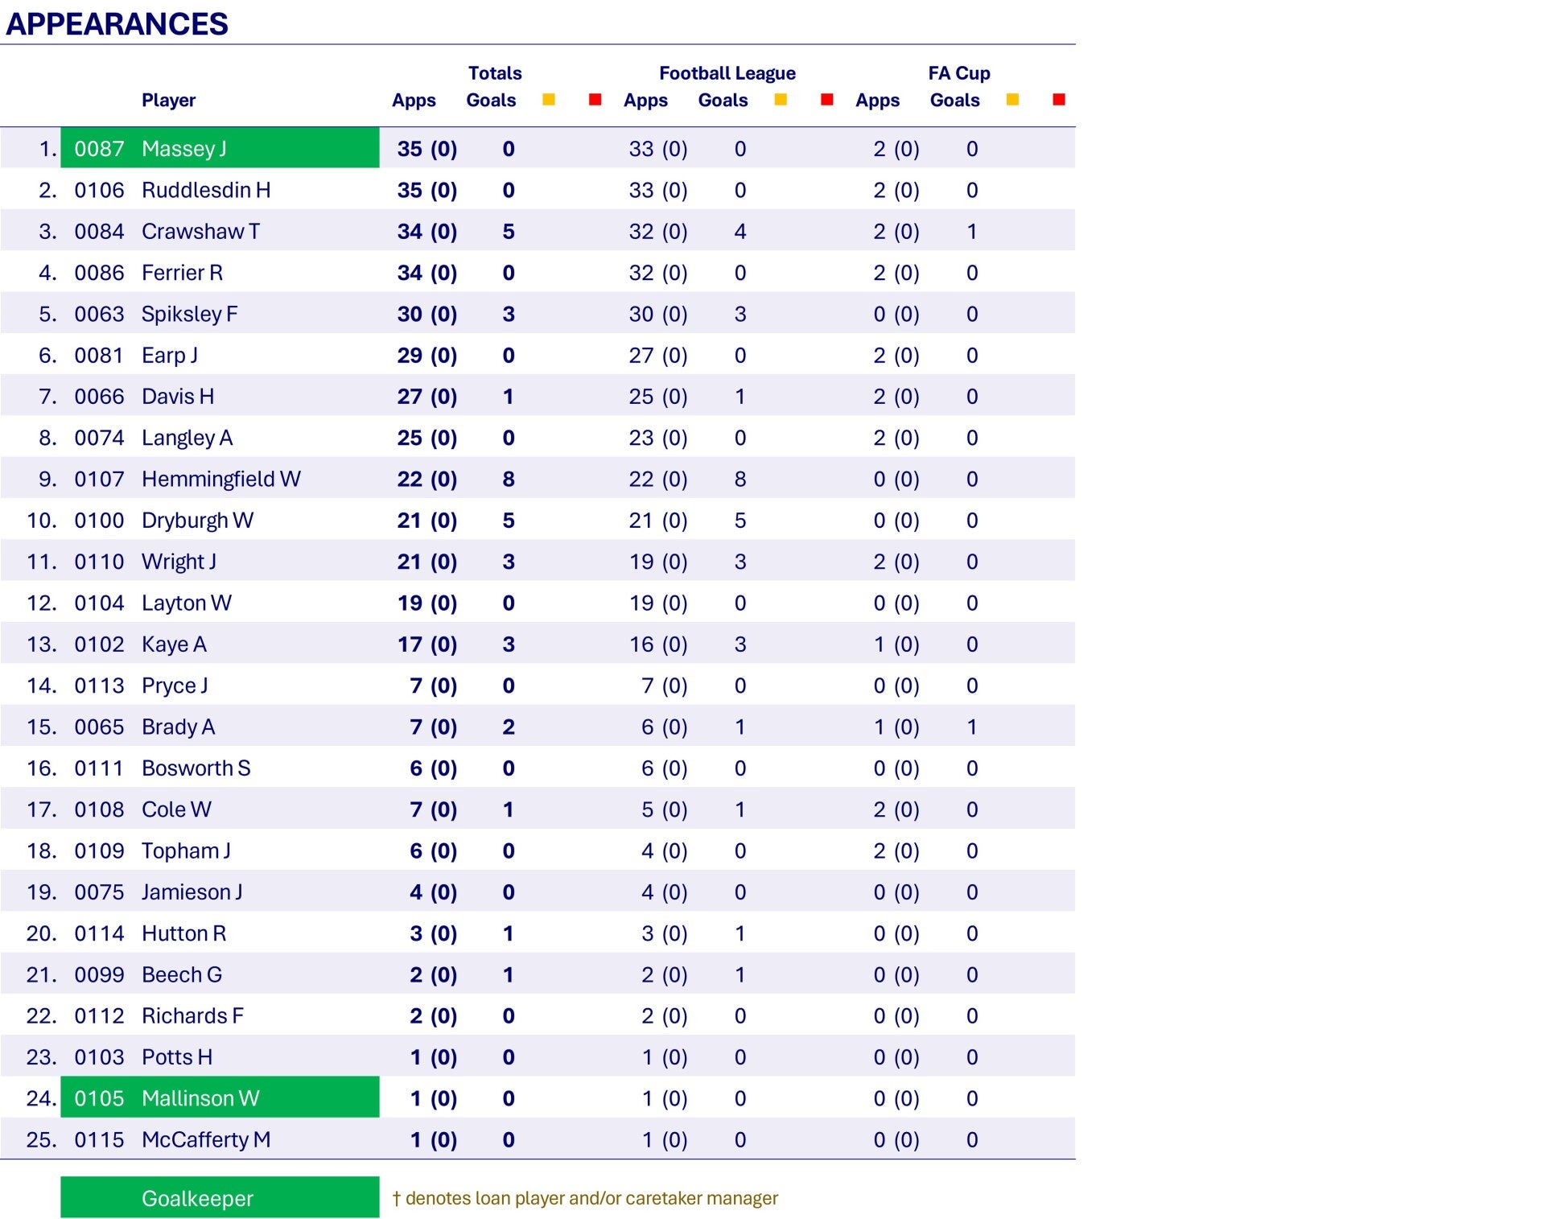Click the yellow card icon under Football League
1545x1219 pixels.
point(781,100)
